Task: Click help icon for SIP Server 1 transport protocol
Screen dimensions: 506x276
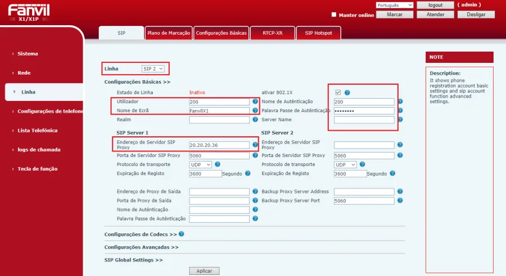Action: coord(218,164)
